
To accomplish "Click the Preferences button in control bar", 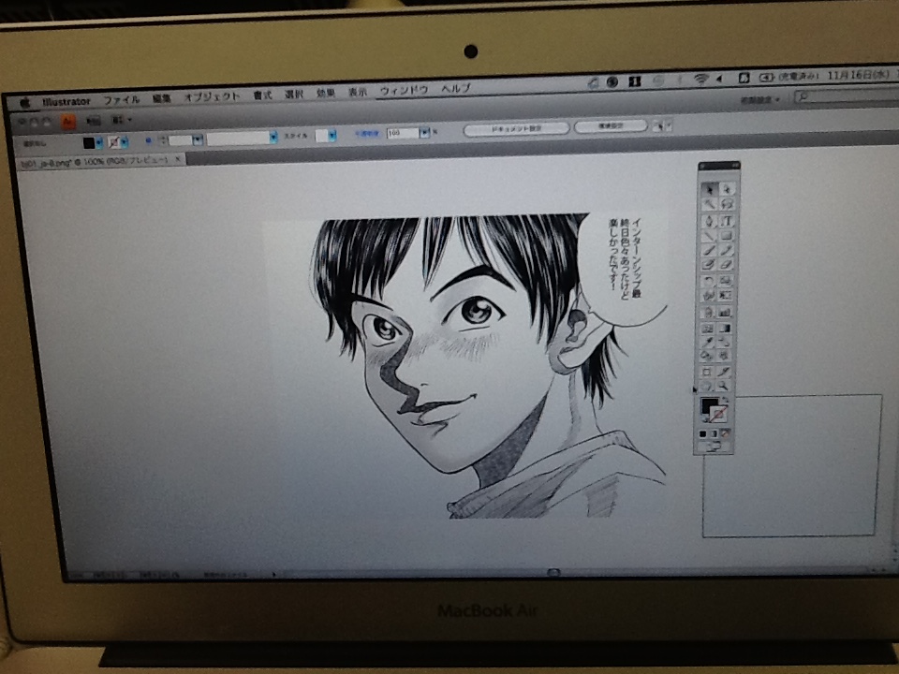I will point(611,125).
